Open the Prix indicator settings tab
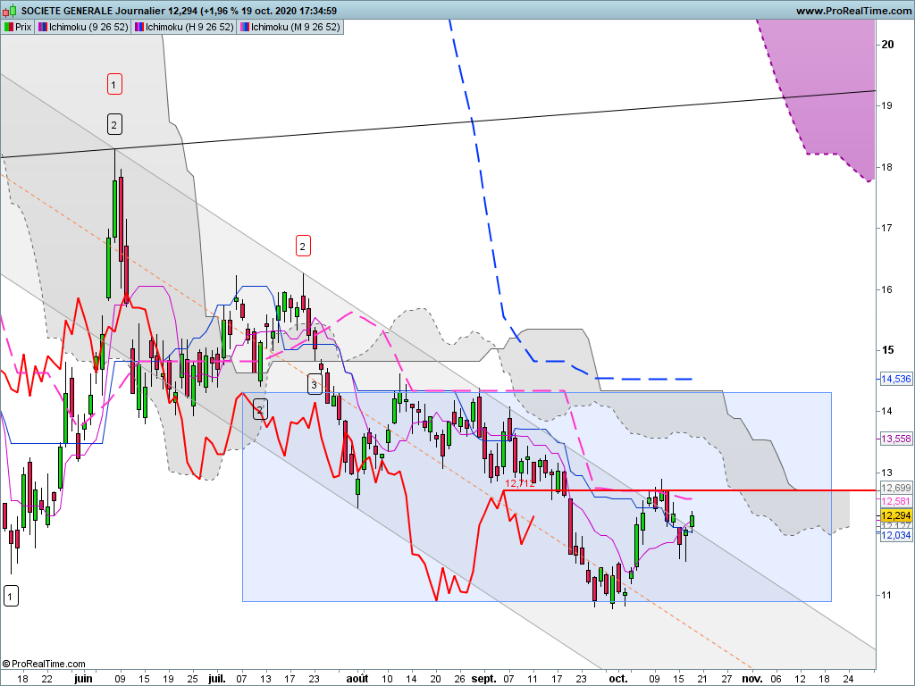The width and height of the screenshot is (915, 686). [x=18, y=27]
